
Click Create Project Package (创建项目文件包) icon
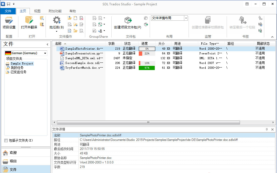pos(128,20)
